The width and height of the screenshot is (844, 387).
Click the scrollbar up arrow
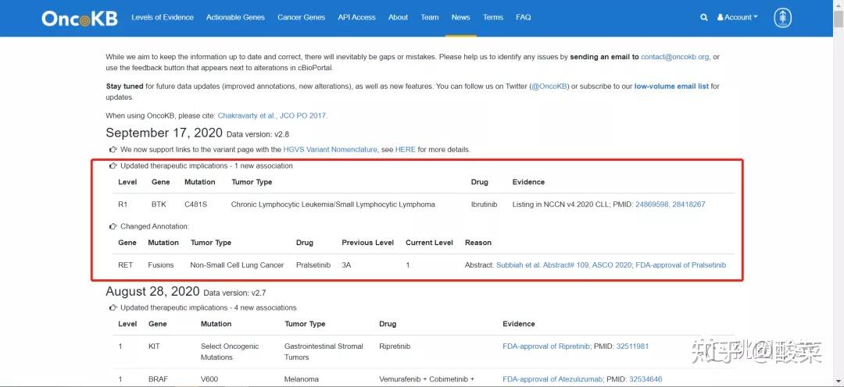click(x=838, y=5)
